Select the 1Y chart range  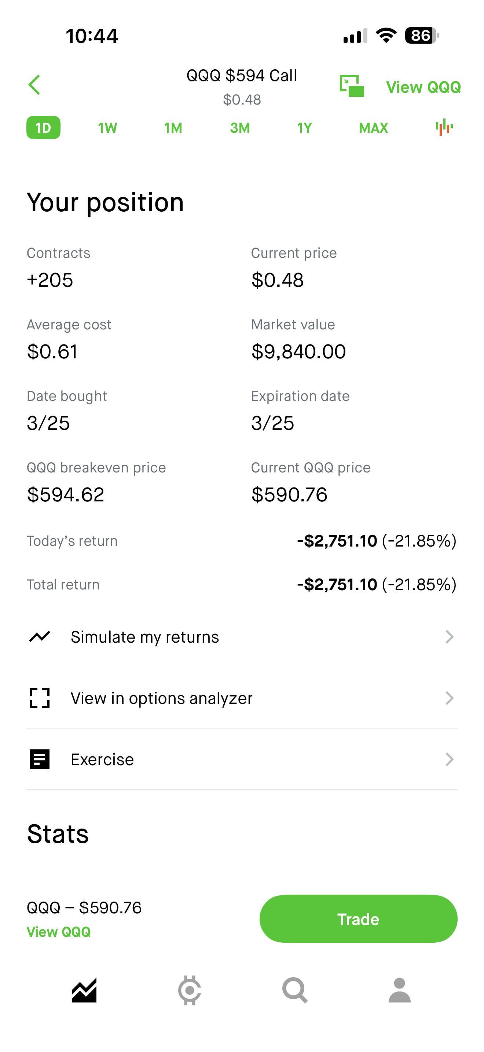[x=304, y=128]
